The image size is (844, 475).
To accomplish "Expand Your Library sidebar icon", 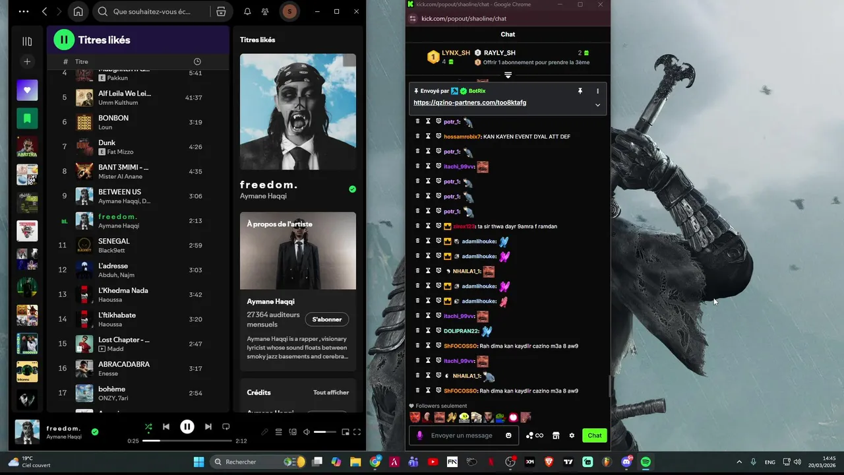I will point(27,41).
